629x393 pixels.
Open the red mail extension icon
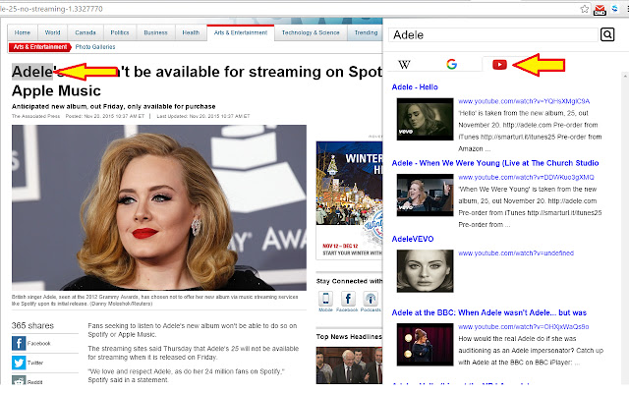coord(600,10)
